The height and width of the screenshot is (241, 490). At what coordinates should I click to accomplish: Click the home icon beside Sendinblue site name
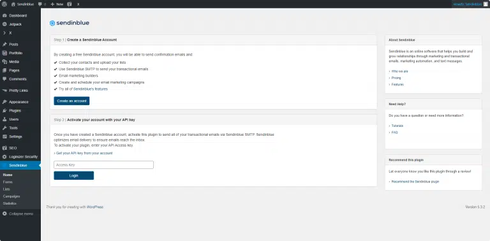(x=13, y=4)
